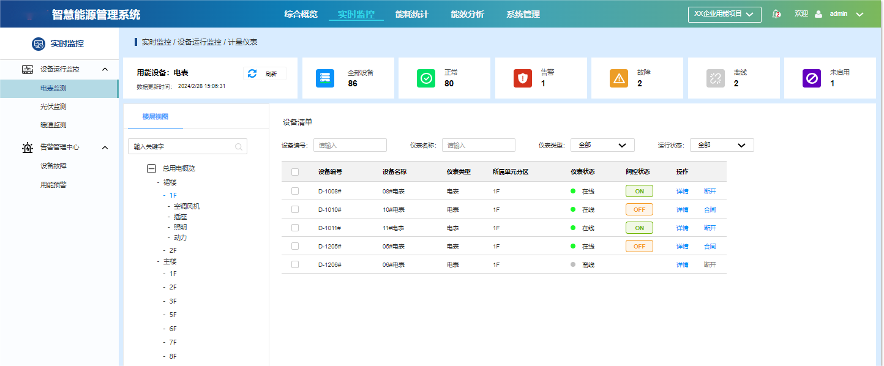The width and height of the screenshot is (884, 366).
Task: Click 合闸 for device D-1205#
Action: [710, 247]
